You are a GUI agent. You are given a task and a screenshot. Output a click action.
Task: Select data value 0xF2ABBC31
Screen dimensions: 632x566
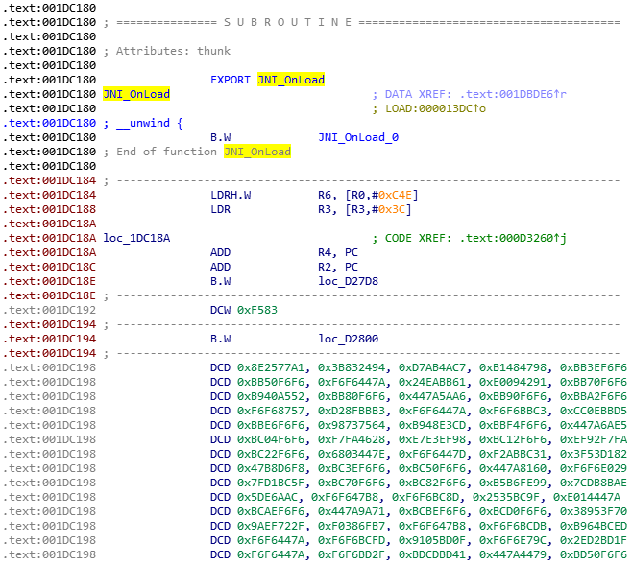pos(513,454)
